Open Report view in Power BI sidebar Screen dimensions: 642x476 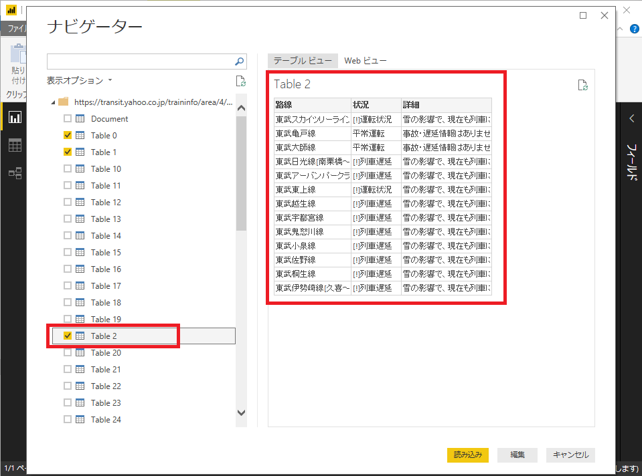[x=15, y=118]
